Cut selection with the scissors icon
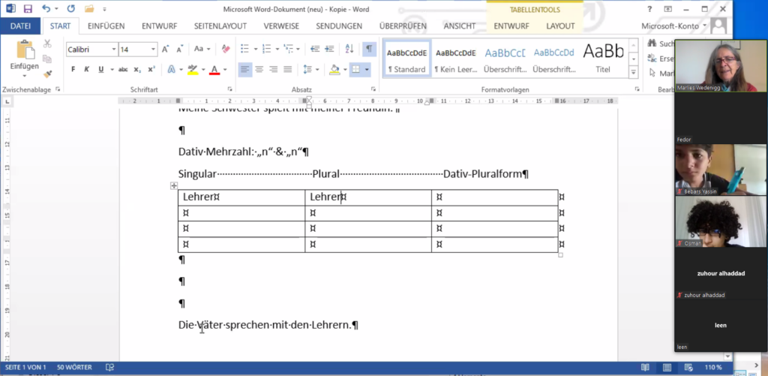Viewport: 768px width, 376px height. pos(47,44)
